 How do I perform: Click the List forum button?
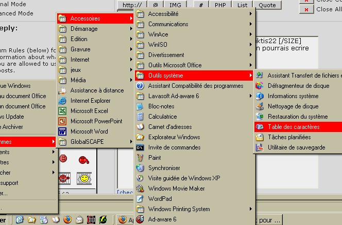click(x=242, y=5)
